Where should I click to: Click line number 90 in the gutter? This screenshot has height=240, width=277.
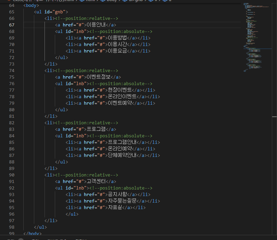coord(12,175)
